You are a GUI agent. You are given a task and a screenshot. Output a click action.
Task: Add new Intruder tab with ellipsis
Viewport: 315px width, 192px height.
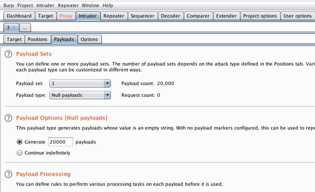(x=24, y=28)
